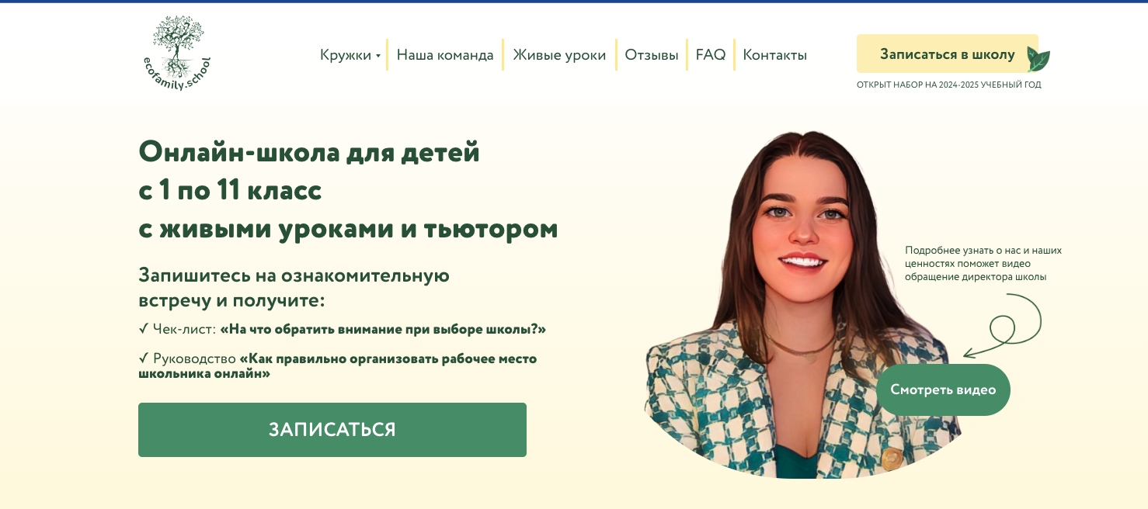Click the ecofamily.school tree logo
Image resolution: width=1148 pixels, height=509 pixels.
[177, 53]
